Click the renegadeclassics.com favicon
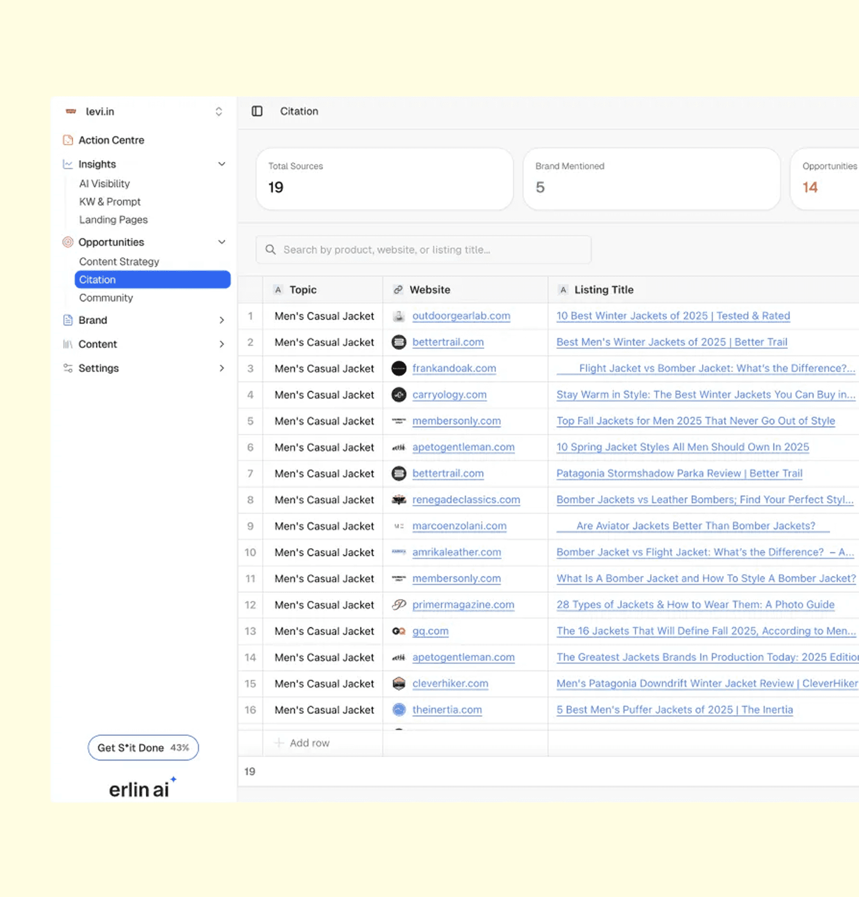The width and height of the screenshot is (859, 897). click(x=399, y=500)
